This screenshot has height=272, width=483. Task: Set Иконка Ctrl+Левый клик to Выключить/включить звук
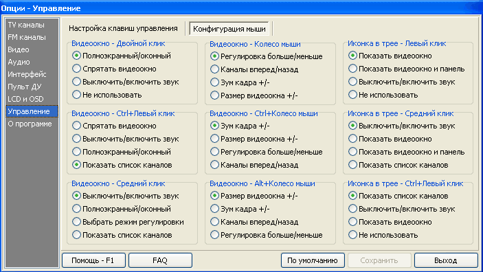pos(402,209)
